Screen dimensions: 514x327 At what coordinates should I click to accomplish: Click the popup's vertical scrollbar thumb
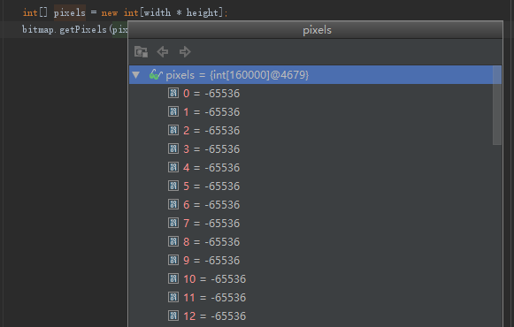point(497,105)
